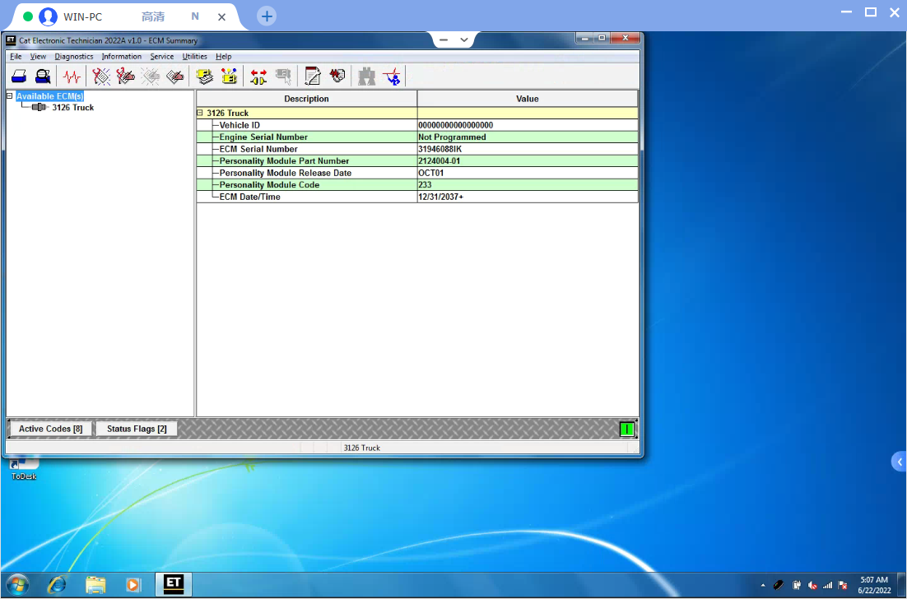Expand the ToDesk toolbar chevron dropdown
The width and height of the screenshot is (907, 599).
click(x=464, y=39)
